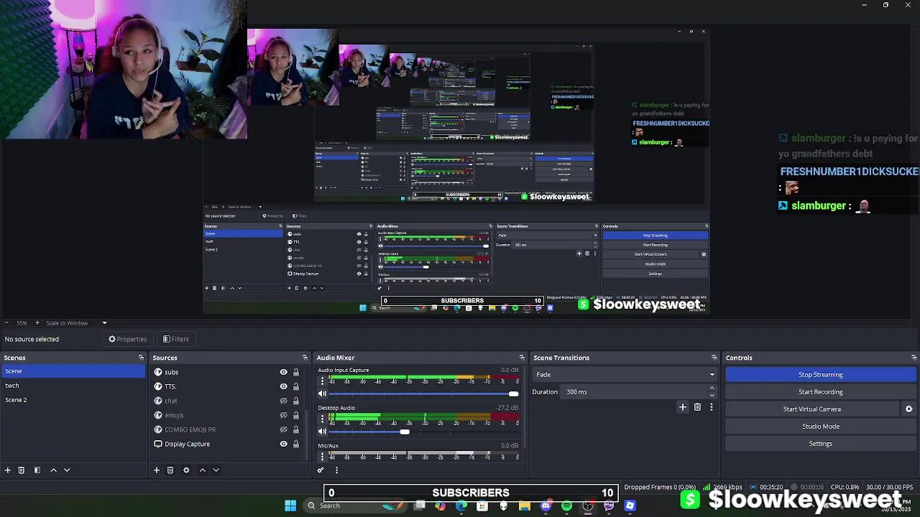920x517 pixels.
Task: Add a new source with plus icon
Action: 156,470
